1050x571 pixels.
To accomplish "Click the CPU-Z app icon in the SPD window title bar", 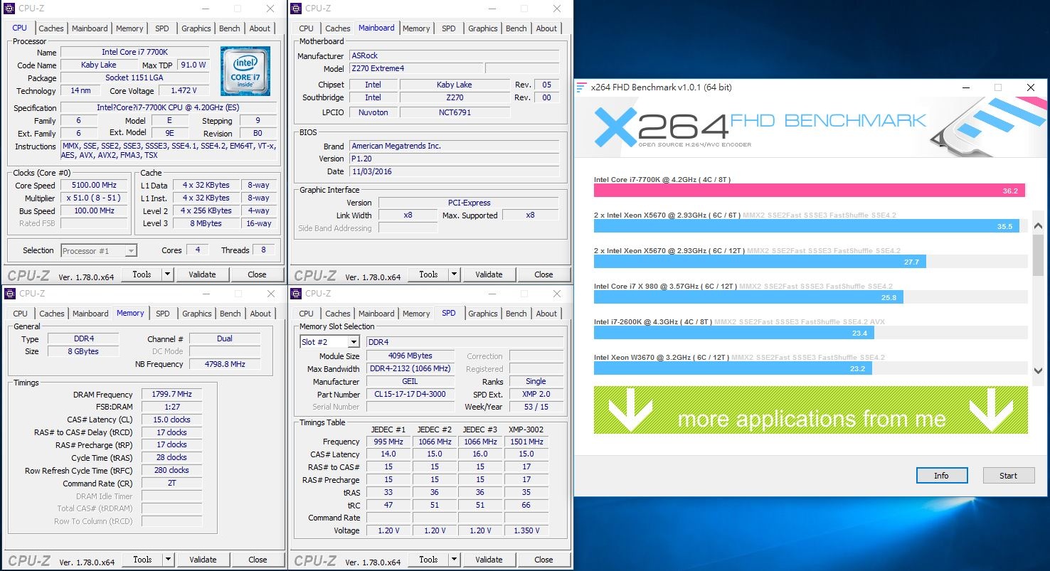I will [297, 294].
